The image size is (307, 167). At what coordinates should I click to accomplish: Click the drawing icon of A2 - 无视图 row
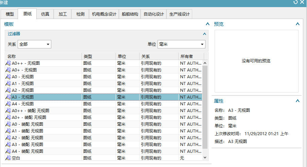coord(8,90)
